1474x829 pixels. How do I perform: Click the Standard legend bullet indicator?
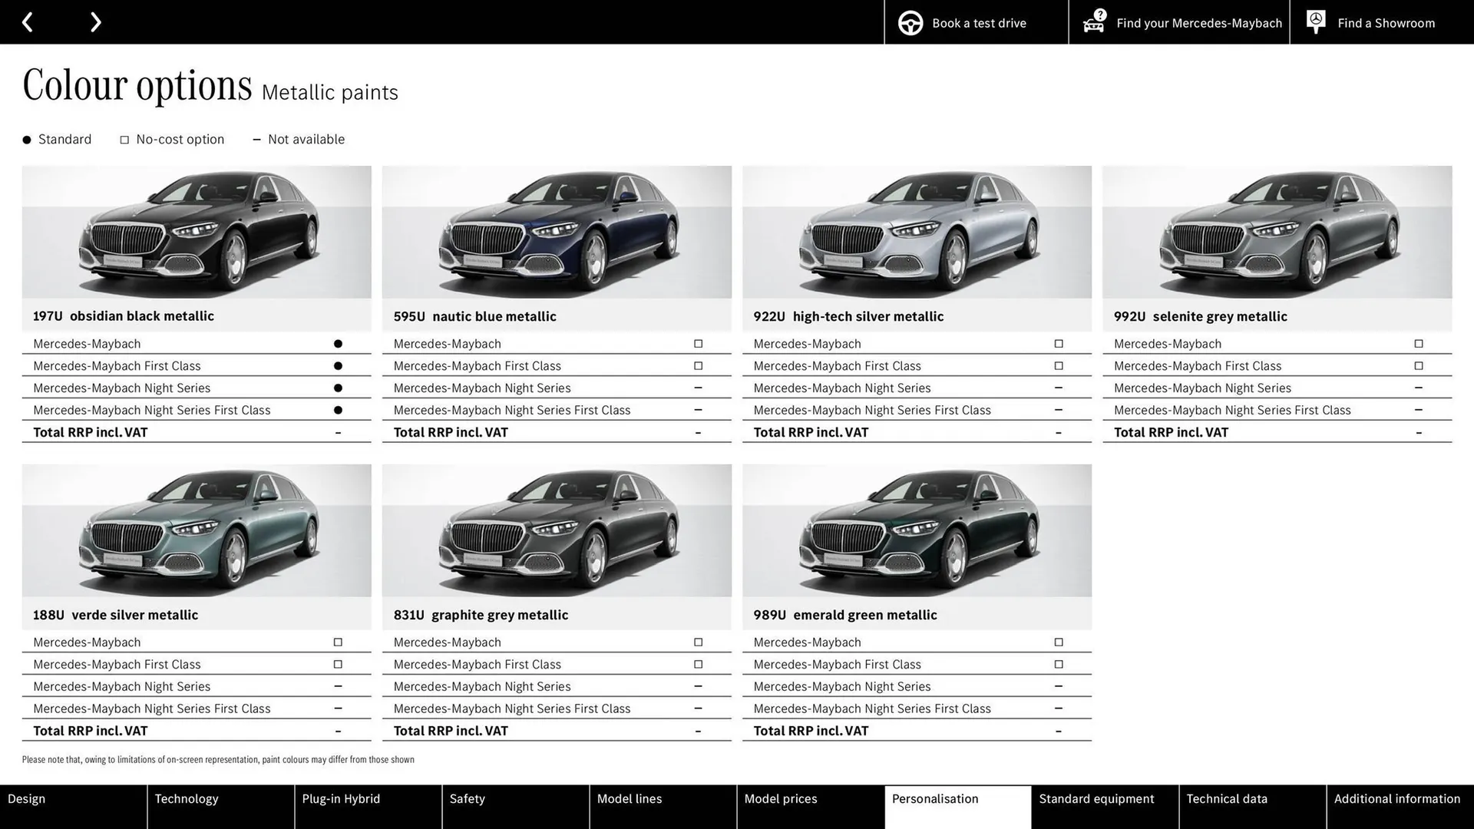(x=25, y=139)
